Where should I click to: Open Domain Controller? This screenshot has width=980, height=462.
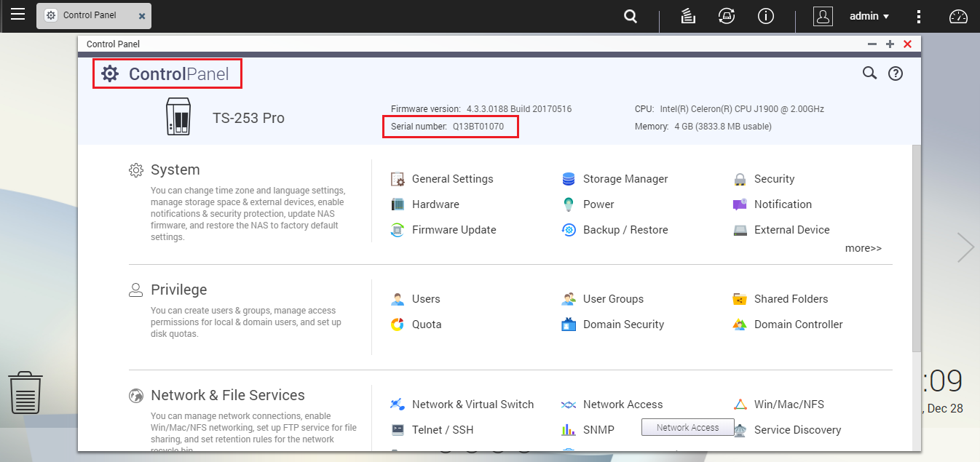tap(788, 324)
